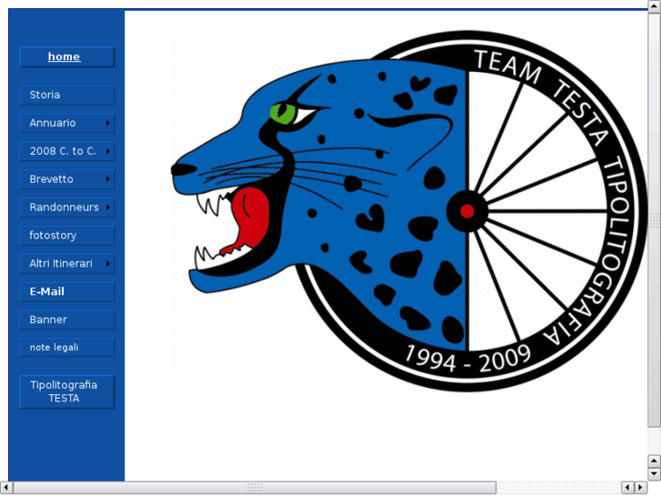Expand the 2008 C. to C. submenu arrow
This screenshot has width=661, height=496.
coord(108,151)
